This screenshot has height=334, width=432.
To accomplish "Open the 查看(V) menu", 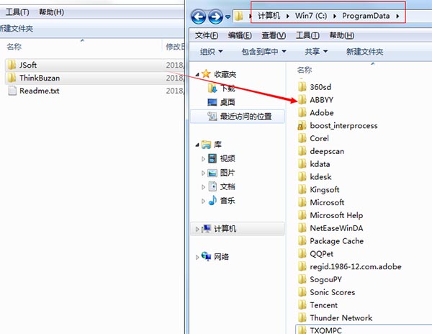I will click(274, 35).
